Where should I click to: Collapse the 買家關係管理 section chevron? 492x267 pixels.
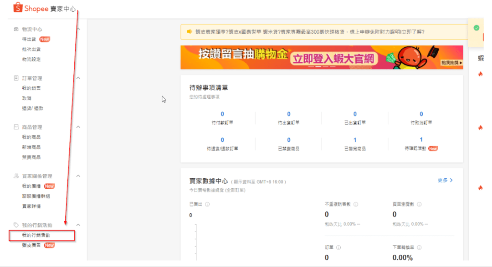78,176
